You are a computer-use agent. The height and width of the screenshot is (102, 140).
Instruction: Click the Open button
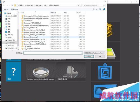pyautogui.click(x=89, y=56)
